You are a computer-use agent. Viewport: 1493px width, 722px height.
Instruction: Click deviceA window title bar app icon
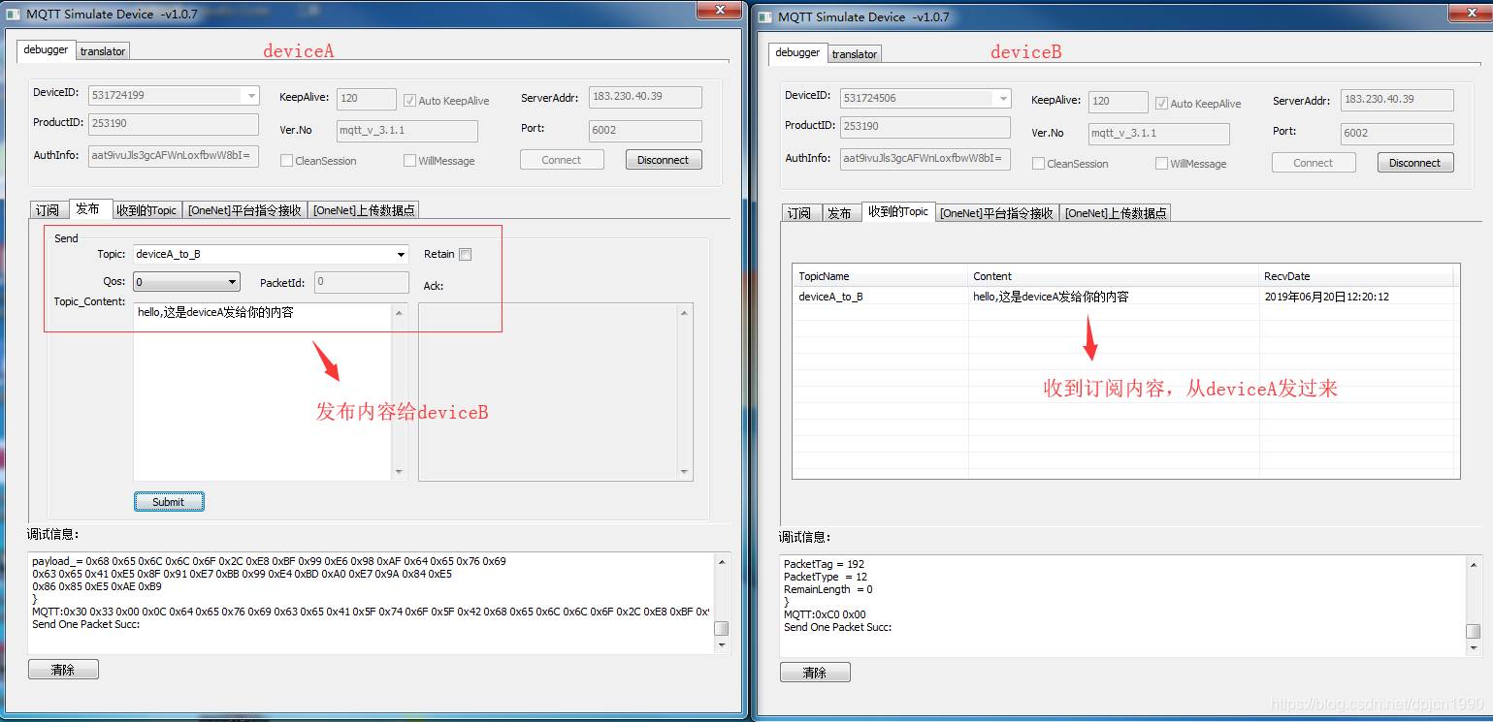coord(14,14)
